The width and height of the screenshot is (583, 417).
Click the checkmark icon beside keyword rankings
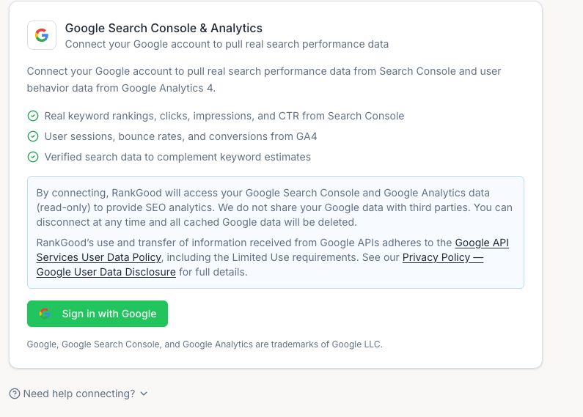33,116
